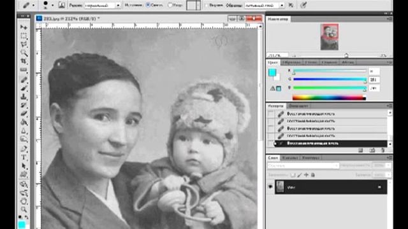The image size is (408, 229).
Task: Select the Lasso tool
Action: (24, 45)
